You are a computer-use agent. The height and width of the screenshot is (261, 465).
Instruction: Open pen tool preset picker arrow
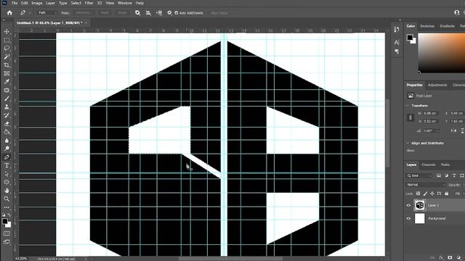pos(30,13)
